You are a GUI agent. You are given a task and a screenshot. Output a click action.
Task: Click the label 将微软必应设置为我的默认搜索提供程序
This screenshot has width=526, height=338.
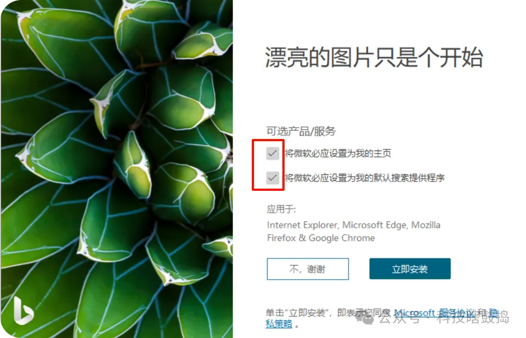[x=364, y=178]
